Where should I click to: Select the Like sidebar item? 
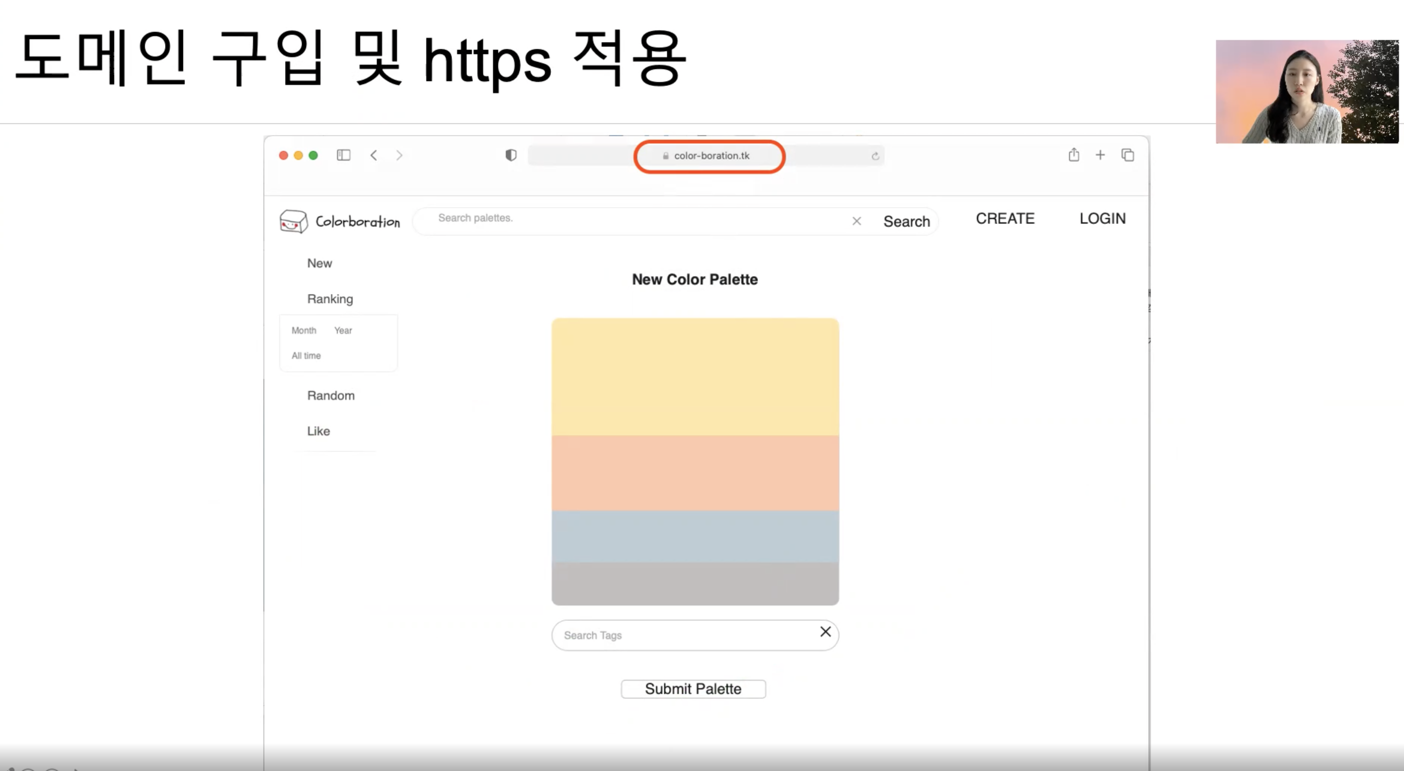pos(318,431)
